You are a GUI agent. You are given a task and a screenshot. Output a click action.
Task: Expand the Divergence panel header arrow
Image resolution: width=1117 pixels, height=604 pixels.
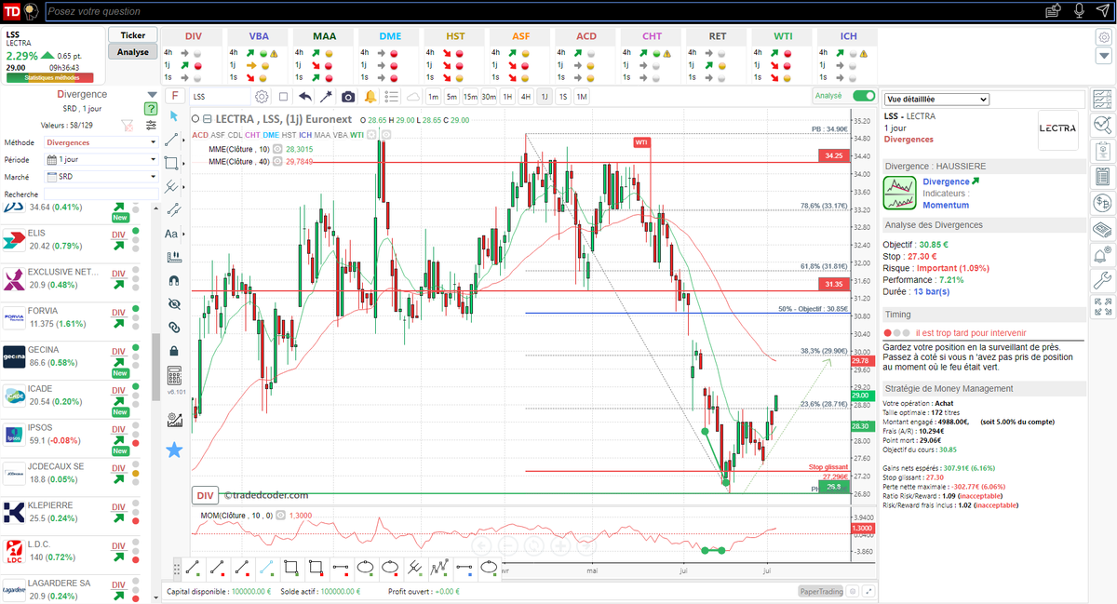(x=152, y=94)
